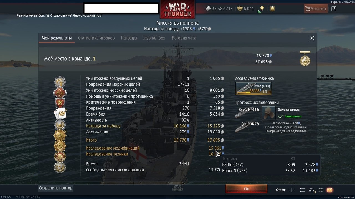This screenshot has height=199, width=355.
Task: Click Сохранить повтор button
Action: pos(56,188)
